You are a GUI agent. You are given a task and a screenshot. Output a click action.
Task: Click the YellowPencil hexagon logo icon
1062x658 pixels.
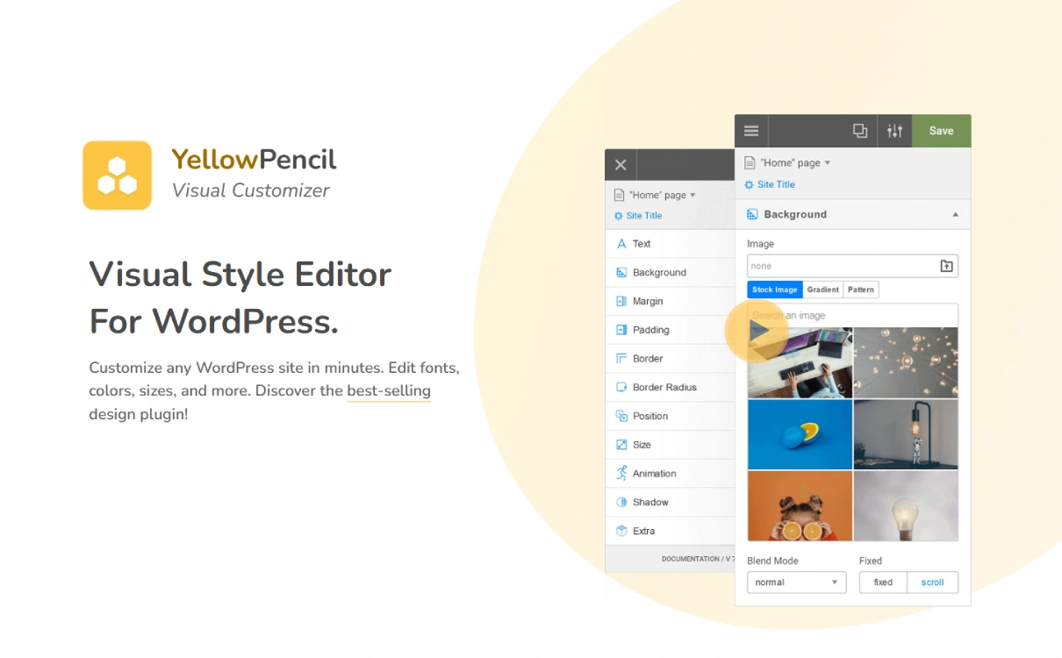(x=117, y=175)
